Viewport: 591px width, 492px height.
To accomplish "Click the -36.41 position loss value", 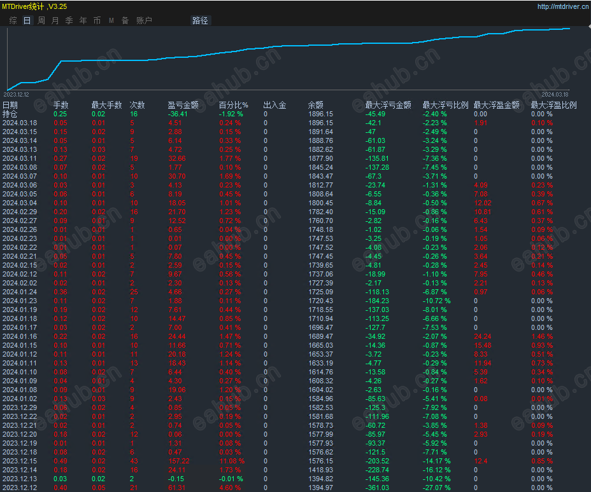I will (x=178, y=114).
